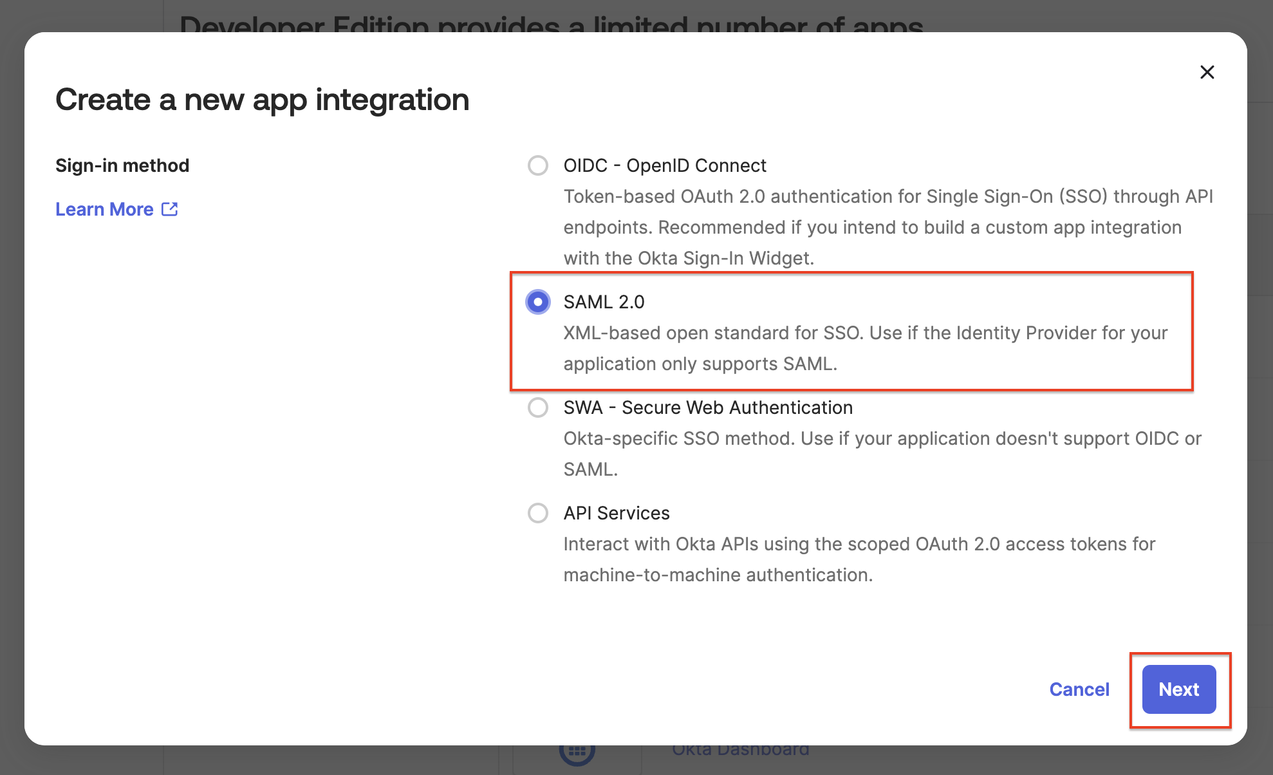Click the dimmed Okta Dashboard link below dialog

[740, 751]
